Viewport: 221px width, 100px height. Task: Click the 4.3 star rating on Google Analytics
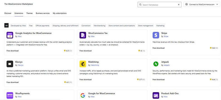[68, 51]
